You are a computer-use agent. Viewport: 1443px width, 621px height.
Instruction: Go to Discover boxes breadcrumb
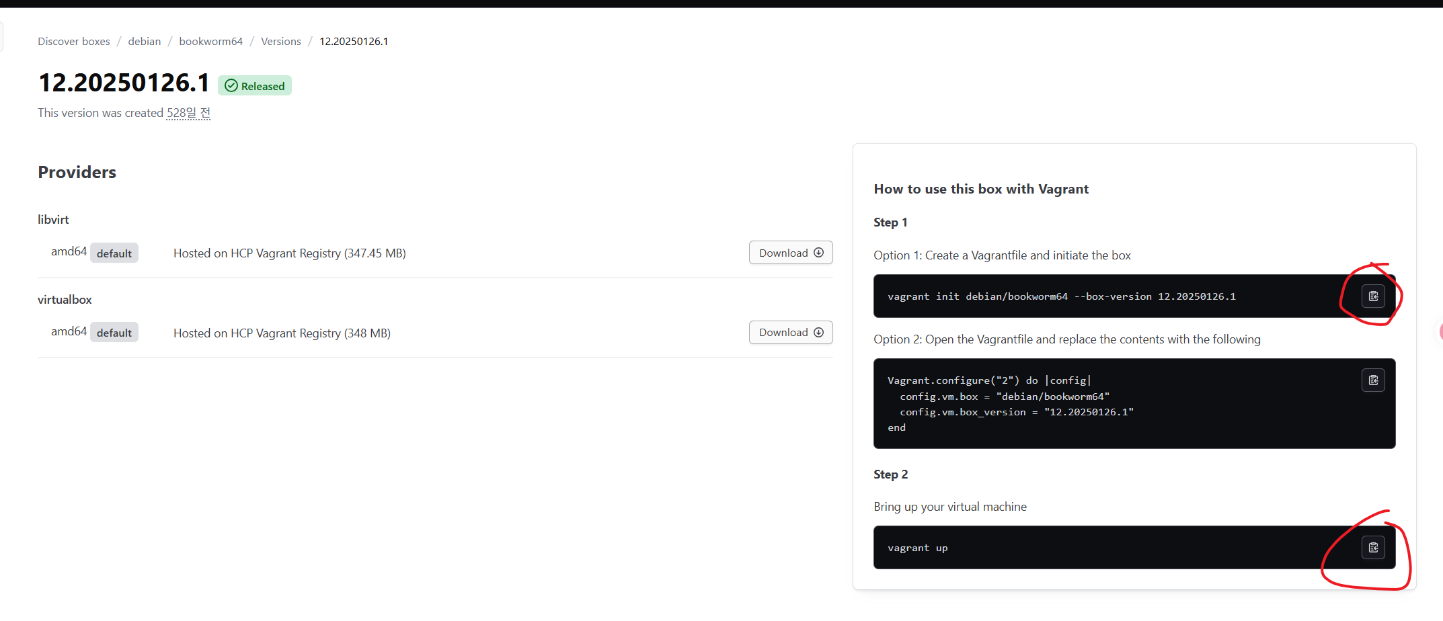click(x=74, y=42)
